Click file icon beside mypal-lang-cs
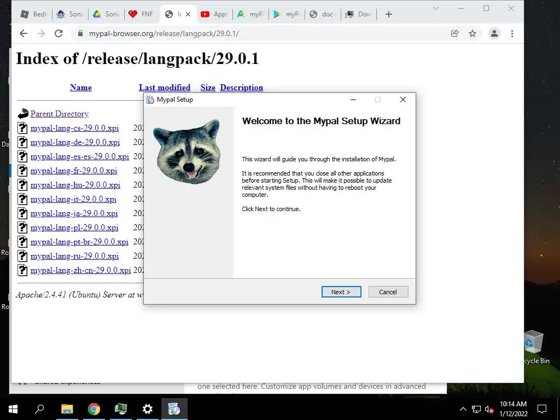 pyautogui.click(x=22, y=128)
